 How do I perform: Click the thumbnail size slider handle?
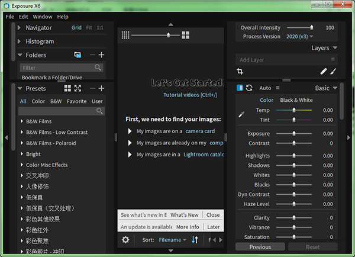point(168,35)
